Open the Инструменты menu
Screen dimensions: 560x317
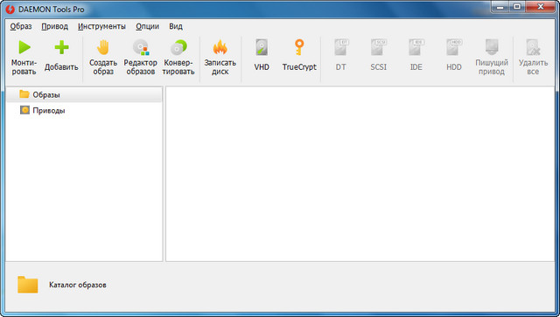[x=101, y=26]
